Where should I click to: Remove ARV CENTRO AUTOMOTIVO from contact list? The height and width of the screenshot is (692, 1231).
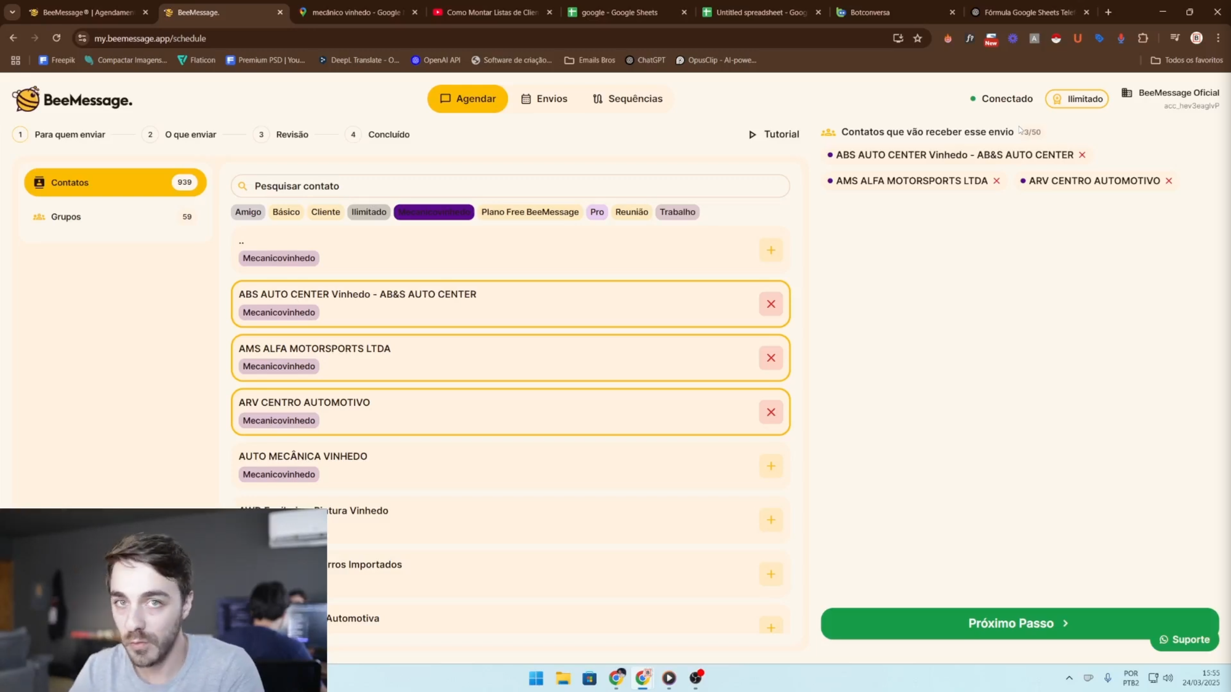point(771,412)
